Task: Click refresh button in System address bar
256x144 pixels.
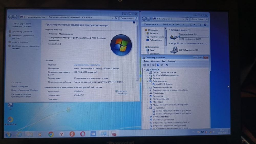Action: click(116, 18)
